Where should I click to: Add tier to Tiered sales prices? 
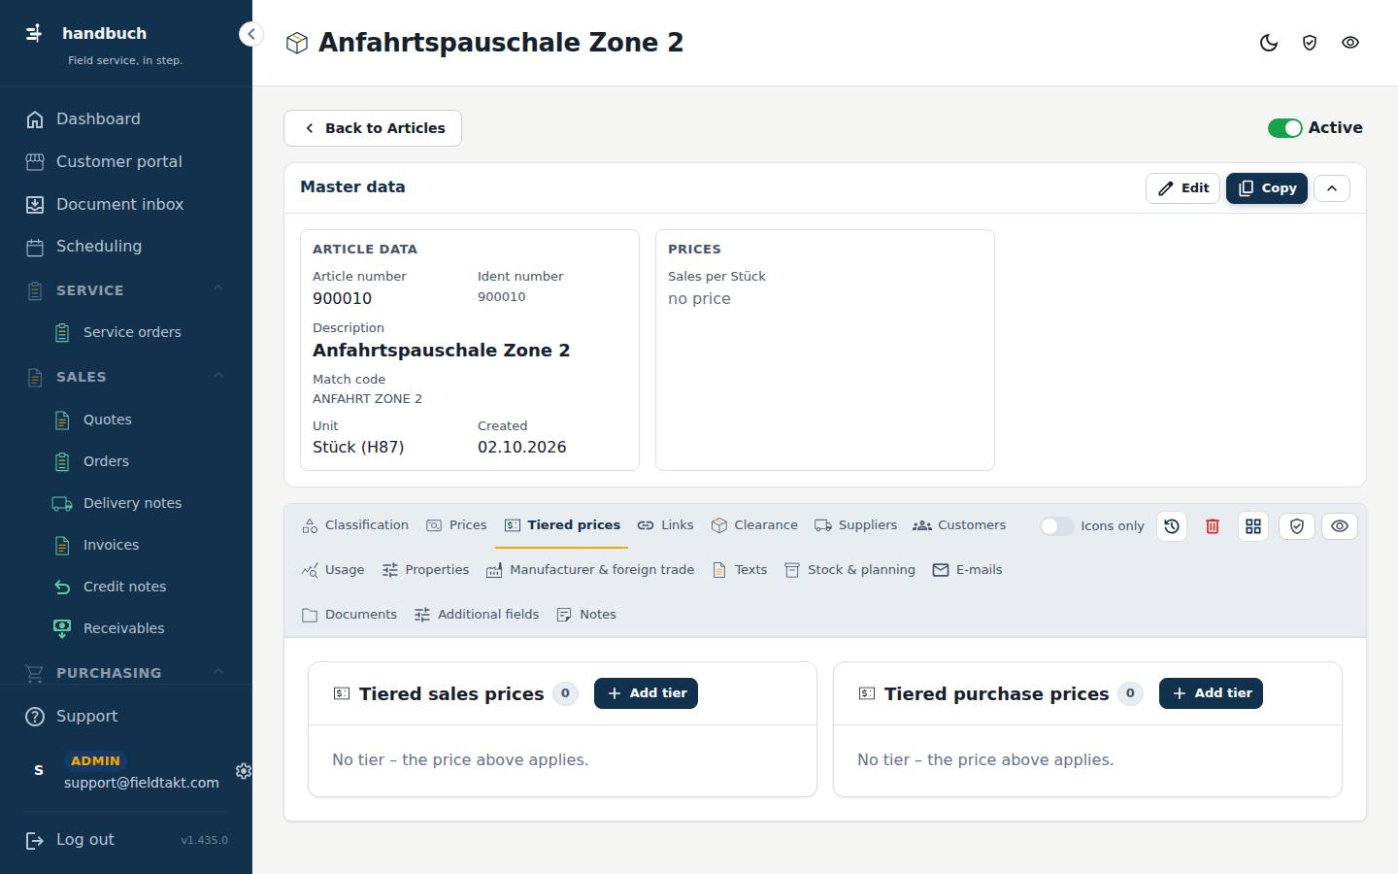pos(646,693)
